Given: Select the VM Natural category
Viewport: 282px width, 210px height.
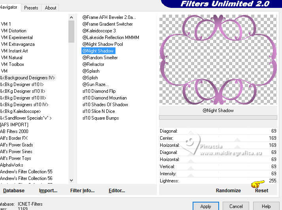Looking at the screenshot, I should pos(12,58).
